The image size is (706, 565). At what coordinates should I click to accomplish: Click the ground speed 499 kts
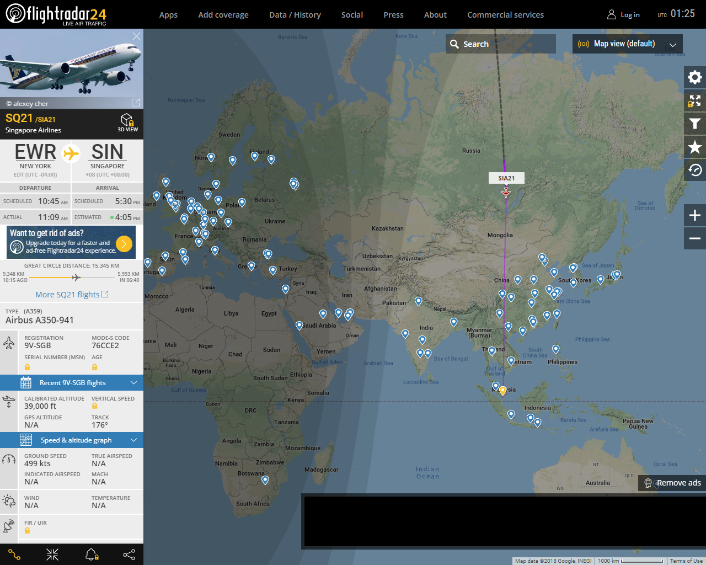tap(38, 463)
